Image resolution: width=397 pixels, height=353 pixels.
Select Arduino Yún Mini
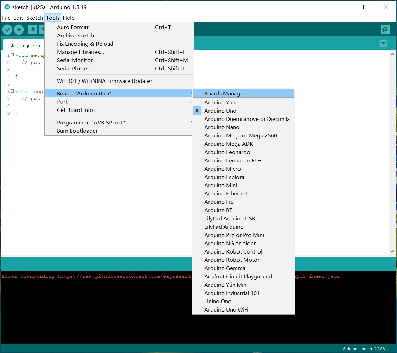243,285
